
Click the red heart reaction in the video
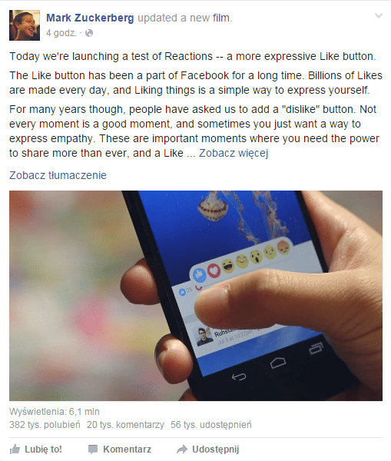214,270
